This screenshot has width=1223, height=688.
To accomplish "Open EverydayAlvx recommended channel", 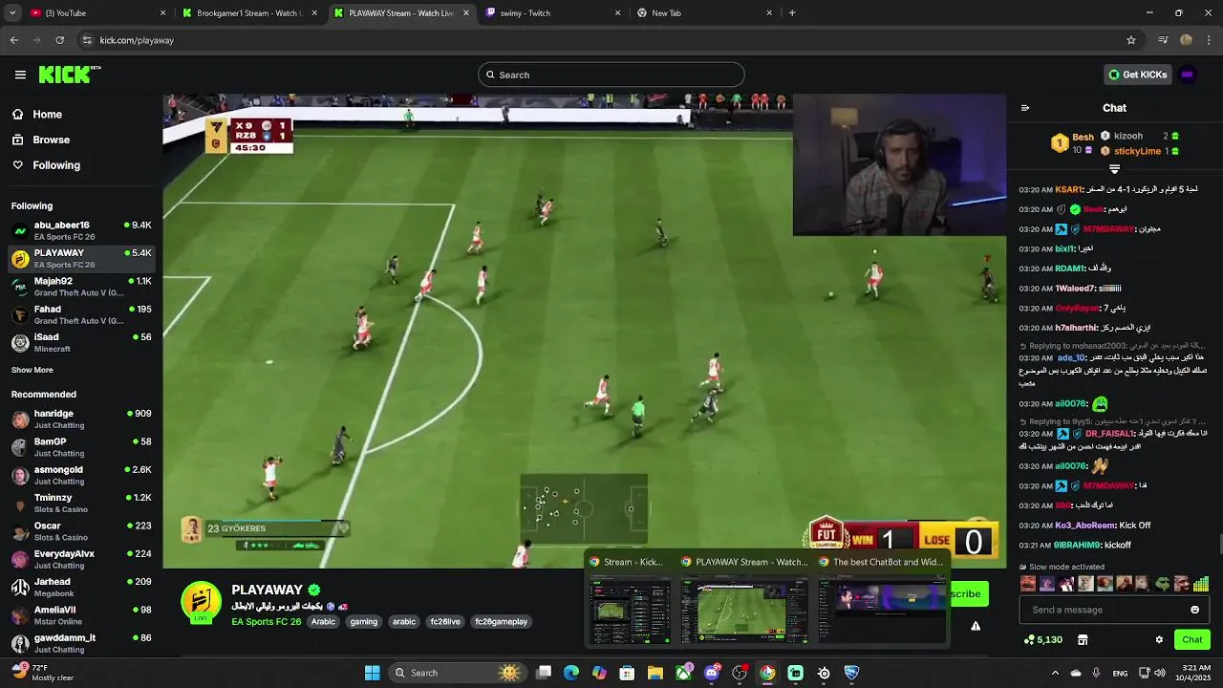I will [81, 559].
